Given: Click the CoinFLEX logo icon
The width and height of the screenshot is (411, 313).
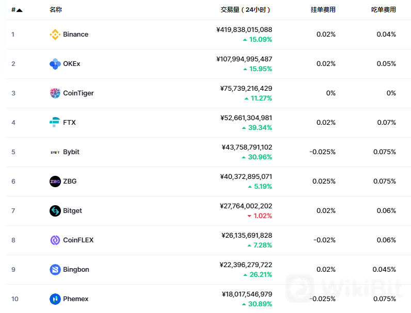Looking at the screenshot, I should (55, 240).
